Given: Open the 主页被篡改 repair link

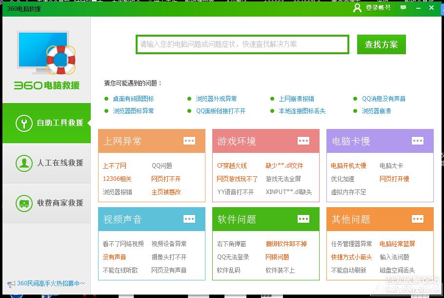Looking at the screenshot, I should point(165,192).
